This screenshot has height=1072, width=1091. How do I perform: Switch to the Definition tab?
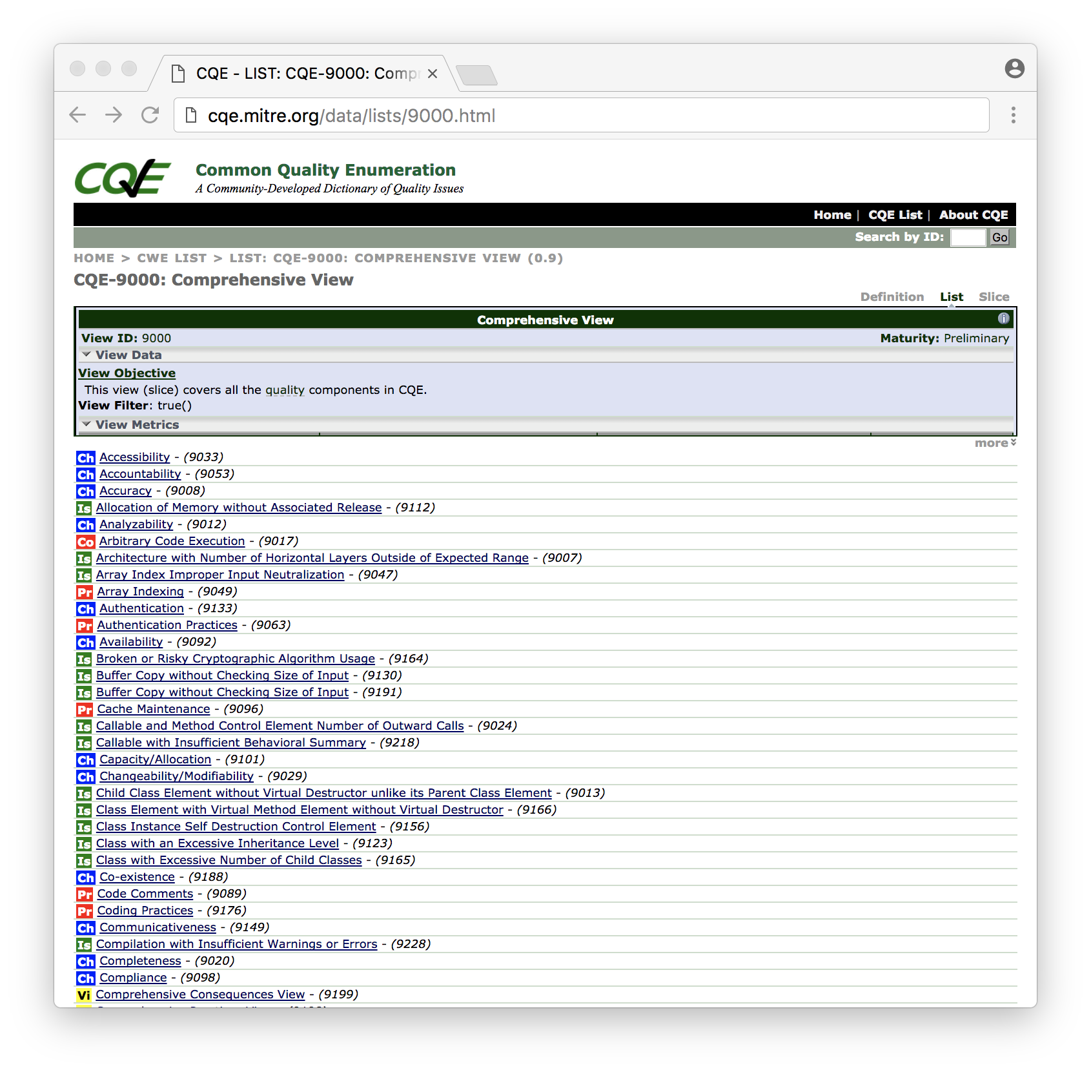[x=892, y=297]
